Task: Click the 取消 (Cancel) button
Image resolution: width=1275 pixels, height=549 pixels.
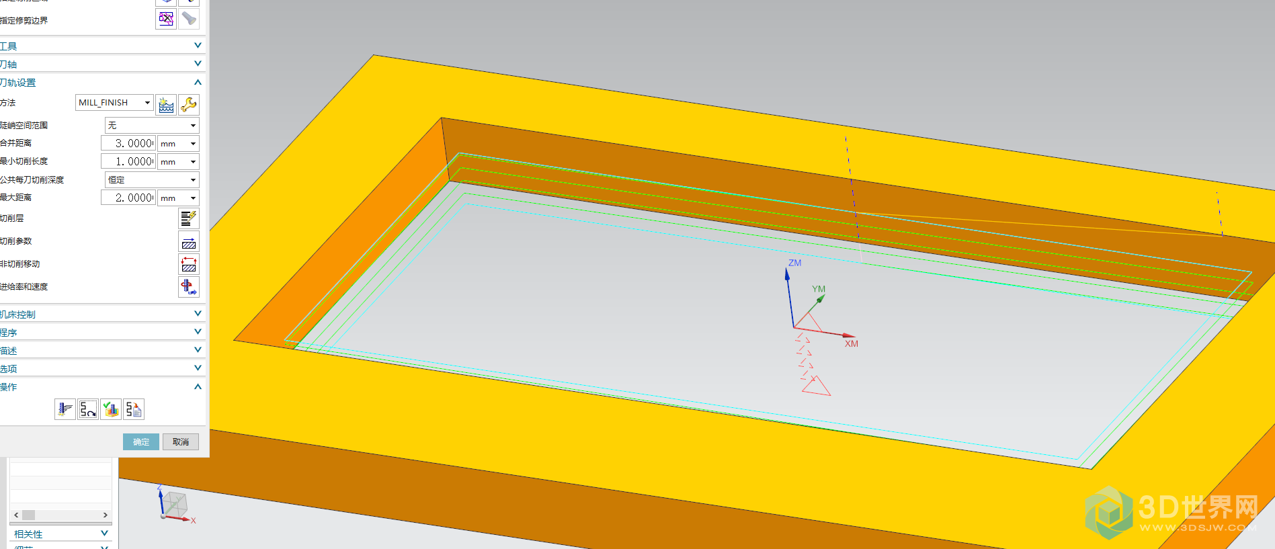Action: [x=181, y=441]
